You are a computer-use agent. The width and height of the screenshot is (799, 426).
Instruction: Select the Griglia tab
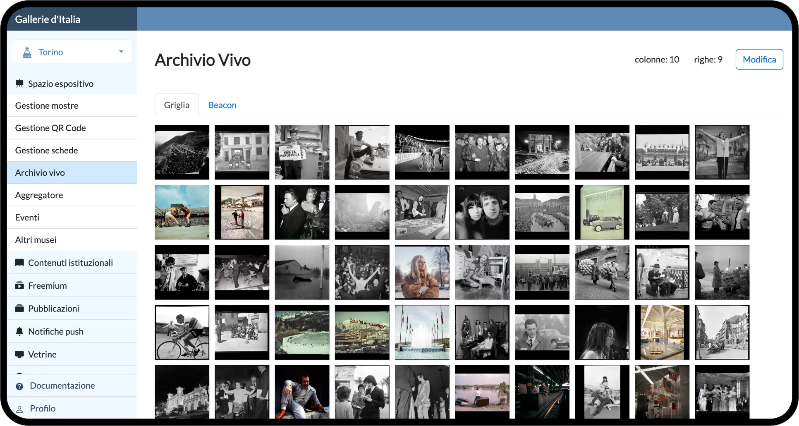tap(177, 105)
